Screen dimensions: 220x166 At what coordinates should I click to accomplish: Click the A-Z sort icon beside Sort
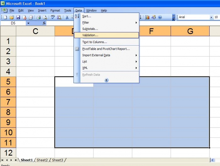pyautogui.click(x=77, y=16)
